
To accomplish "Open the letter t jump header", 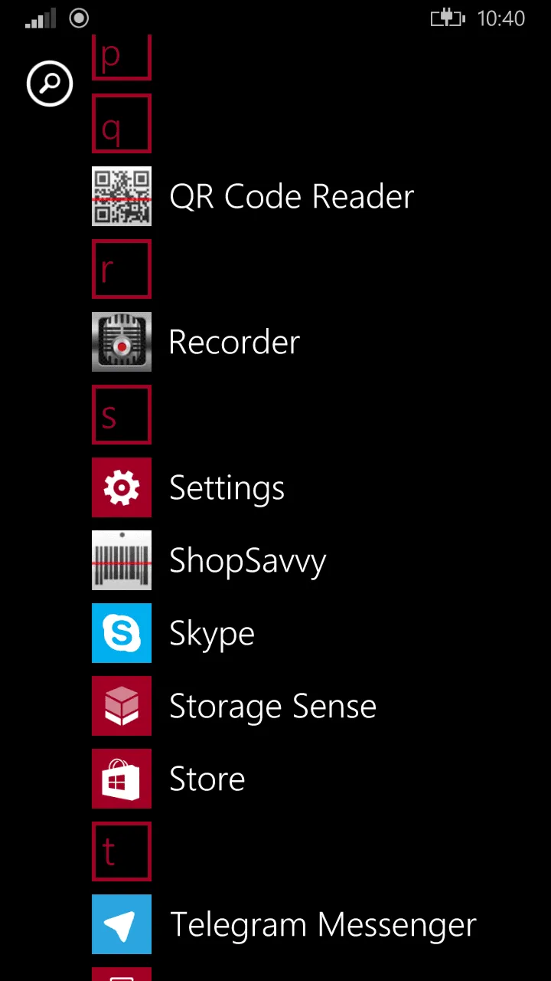I will click(x=122, y=851).
